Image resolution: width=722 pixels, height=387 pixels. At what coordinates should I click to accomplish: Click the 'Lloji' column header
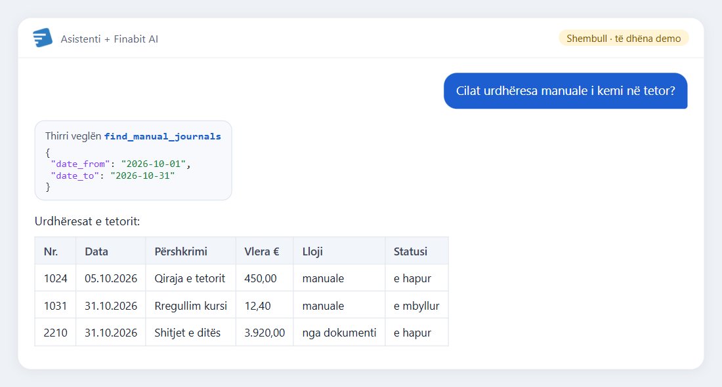pos(339,251)
